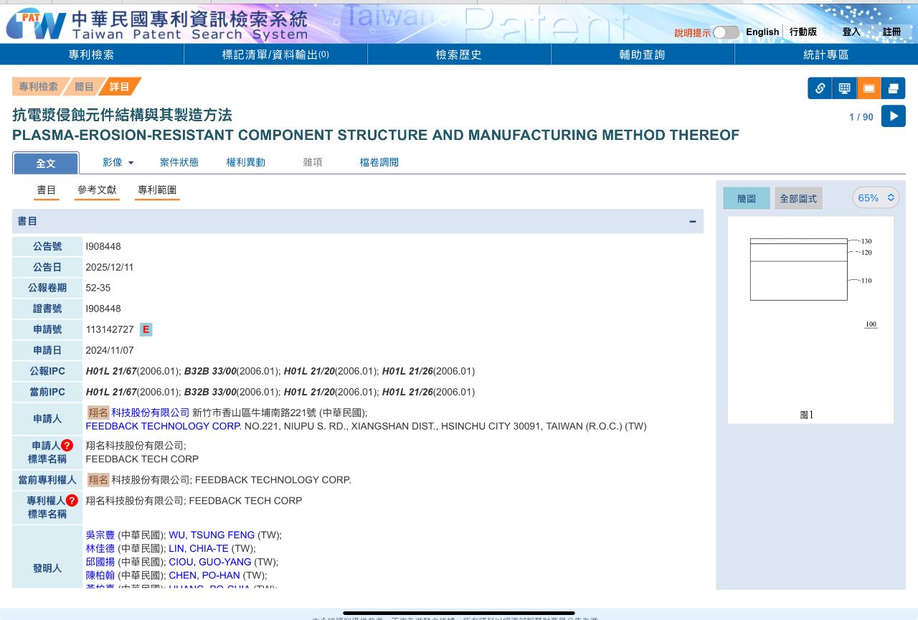Open applicant link 科技股份有限公司
The height and width of the screenshot is (620, 918).
pos(151,413)
